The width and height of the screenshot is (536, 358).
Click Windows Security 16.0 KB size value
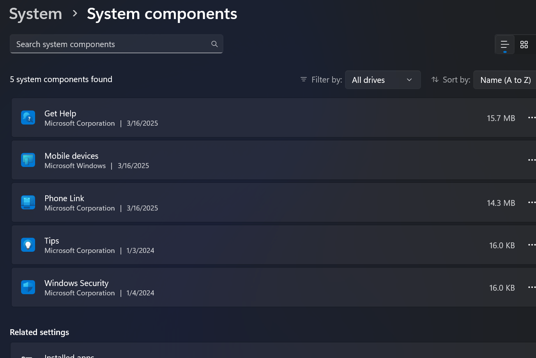pos(502,288)
